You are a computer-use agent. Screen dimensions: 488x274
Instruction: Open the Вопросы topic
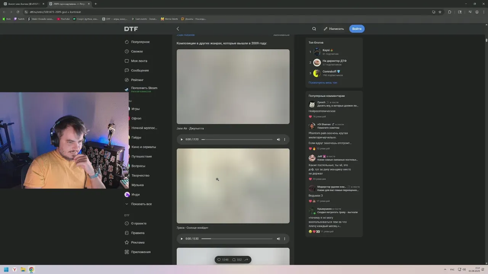(138, 166)
